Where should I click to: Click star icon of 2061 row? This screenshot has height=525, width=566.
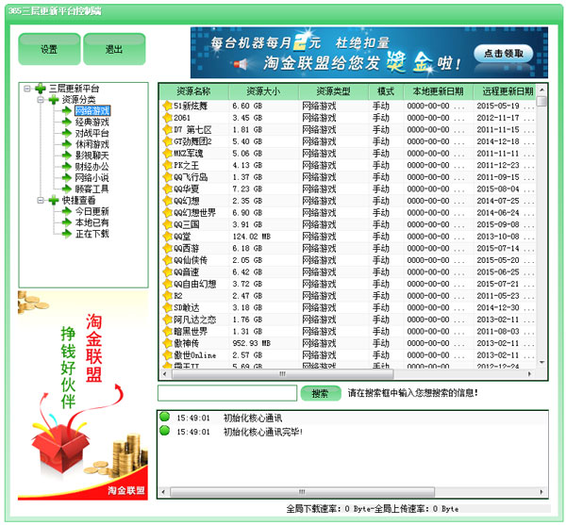(x=168, y=118)
